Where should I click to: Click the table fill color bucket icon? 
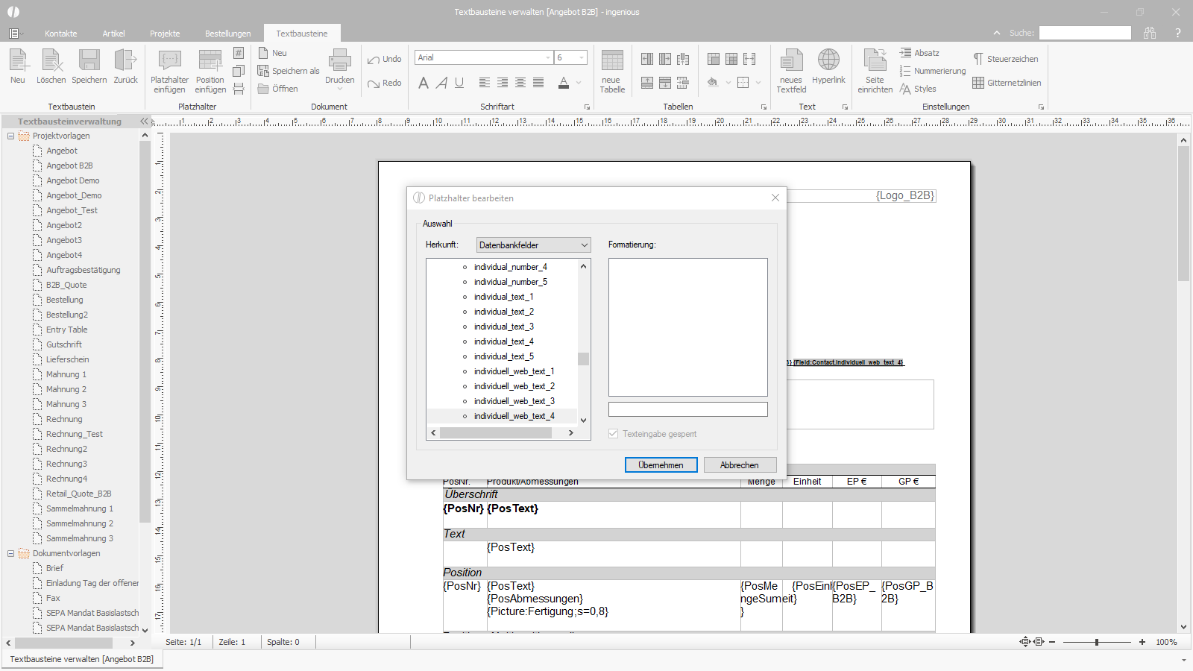coord(712,83)
